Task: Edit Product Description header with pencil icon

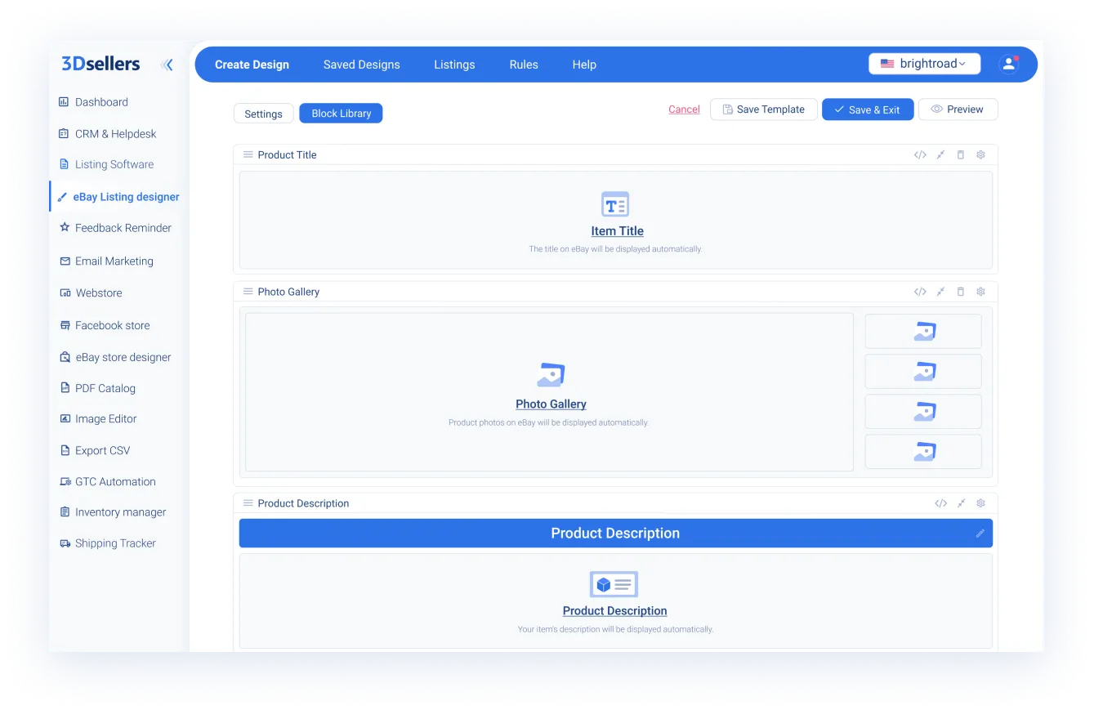Action: click(x=980, y=534)
